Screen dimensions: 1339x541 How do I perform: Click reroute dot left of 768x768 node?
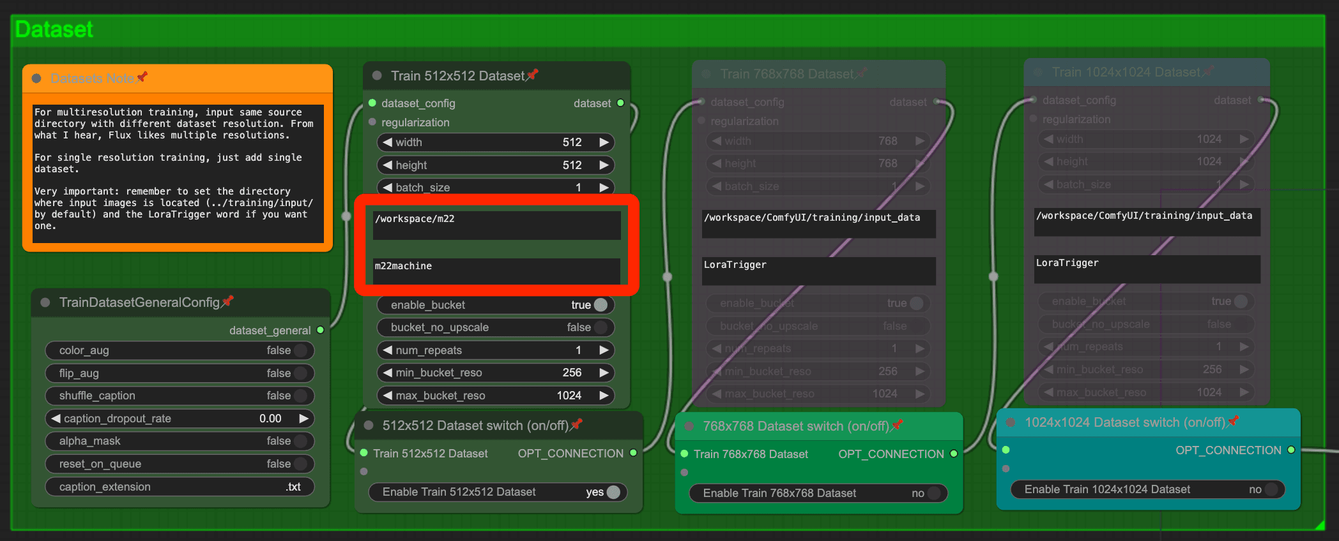[x=668, y=277]
